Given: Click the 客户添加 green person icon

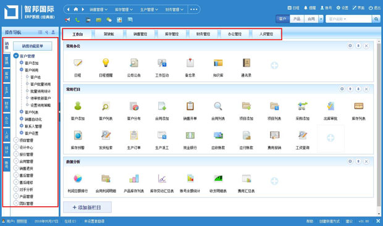Looking at the screenshot, I should click(78, 106).
